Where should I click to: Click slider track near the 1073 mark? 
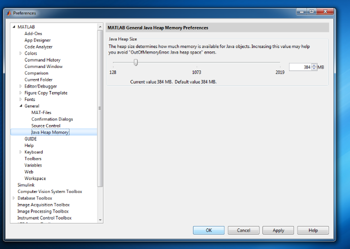click(196, 62)
